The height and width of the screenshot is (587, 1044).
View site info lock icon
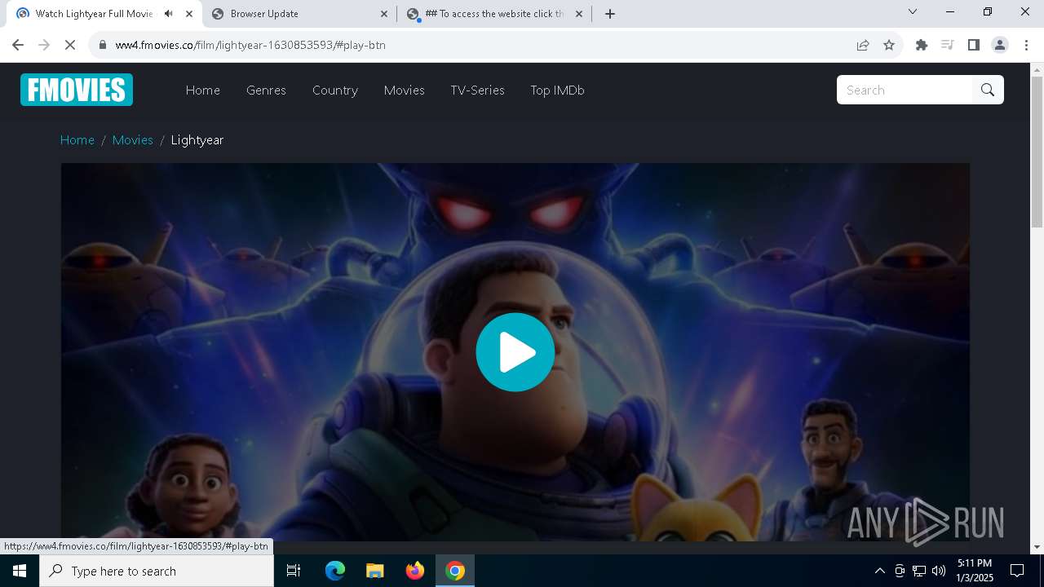(x=102, y=45)
